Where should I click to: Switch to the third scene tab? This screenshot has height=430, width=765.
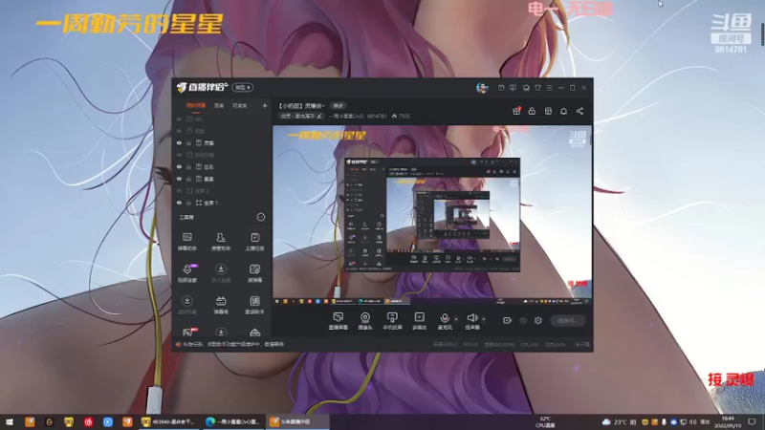point(240,105)
